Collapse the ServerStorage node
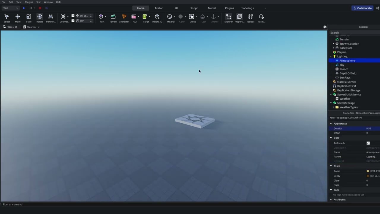This screenshot has width=380, height=214. [331, 103]
